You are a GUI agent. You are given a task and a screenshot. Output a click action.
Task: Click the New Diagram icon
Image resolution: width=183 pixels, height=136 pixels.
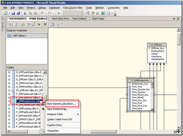pyautogui.click(x=23, y=24)
